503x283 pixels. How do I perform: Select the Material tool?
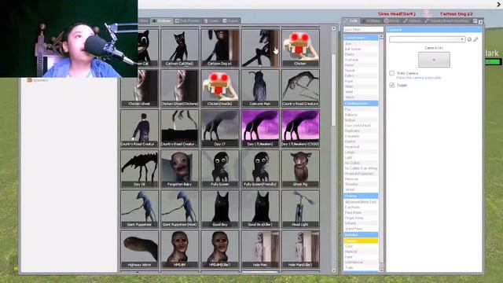[361, 252]
